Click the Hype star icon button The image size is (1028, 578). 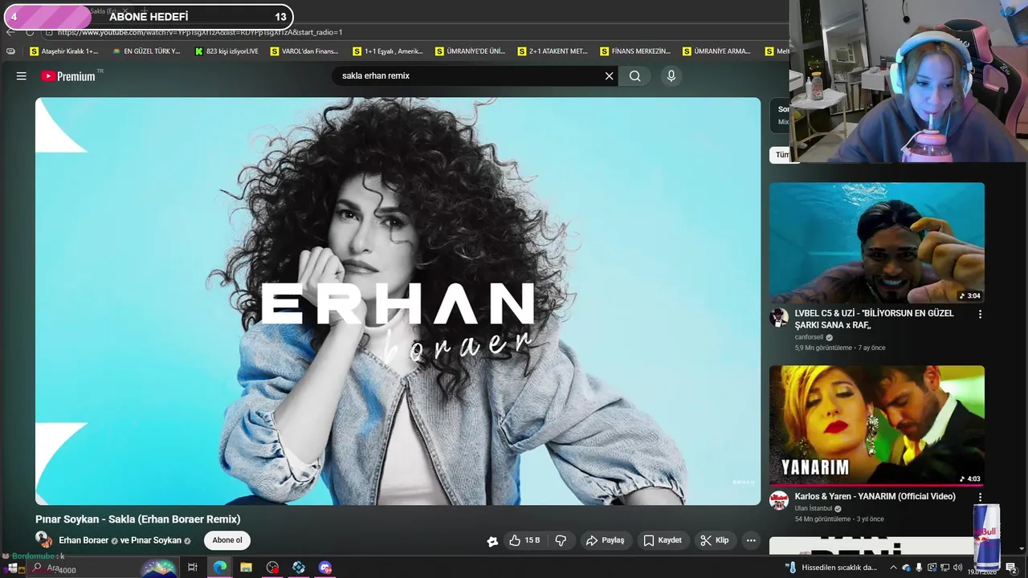tap(492, 541)
